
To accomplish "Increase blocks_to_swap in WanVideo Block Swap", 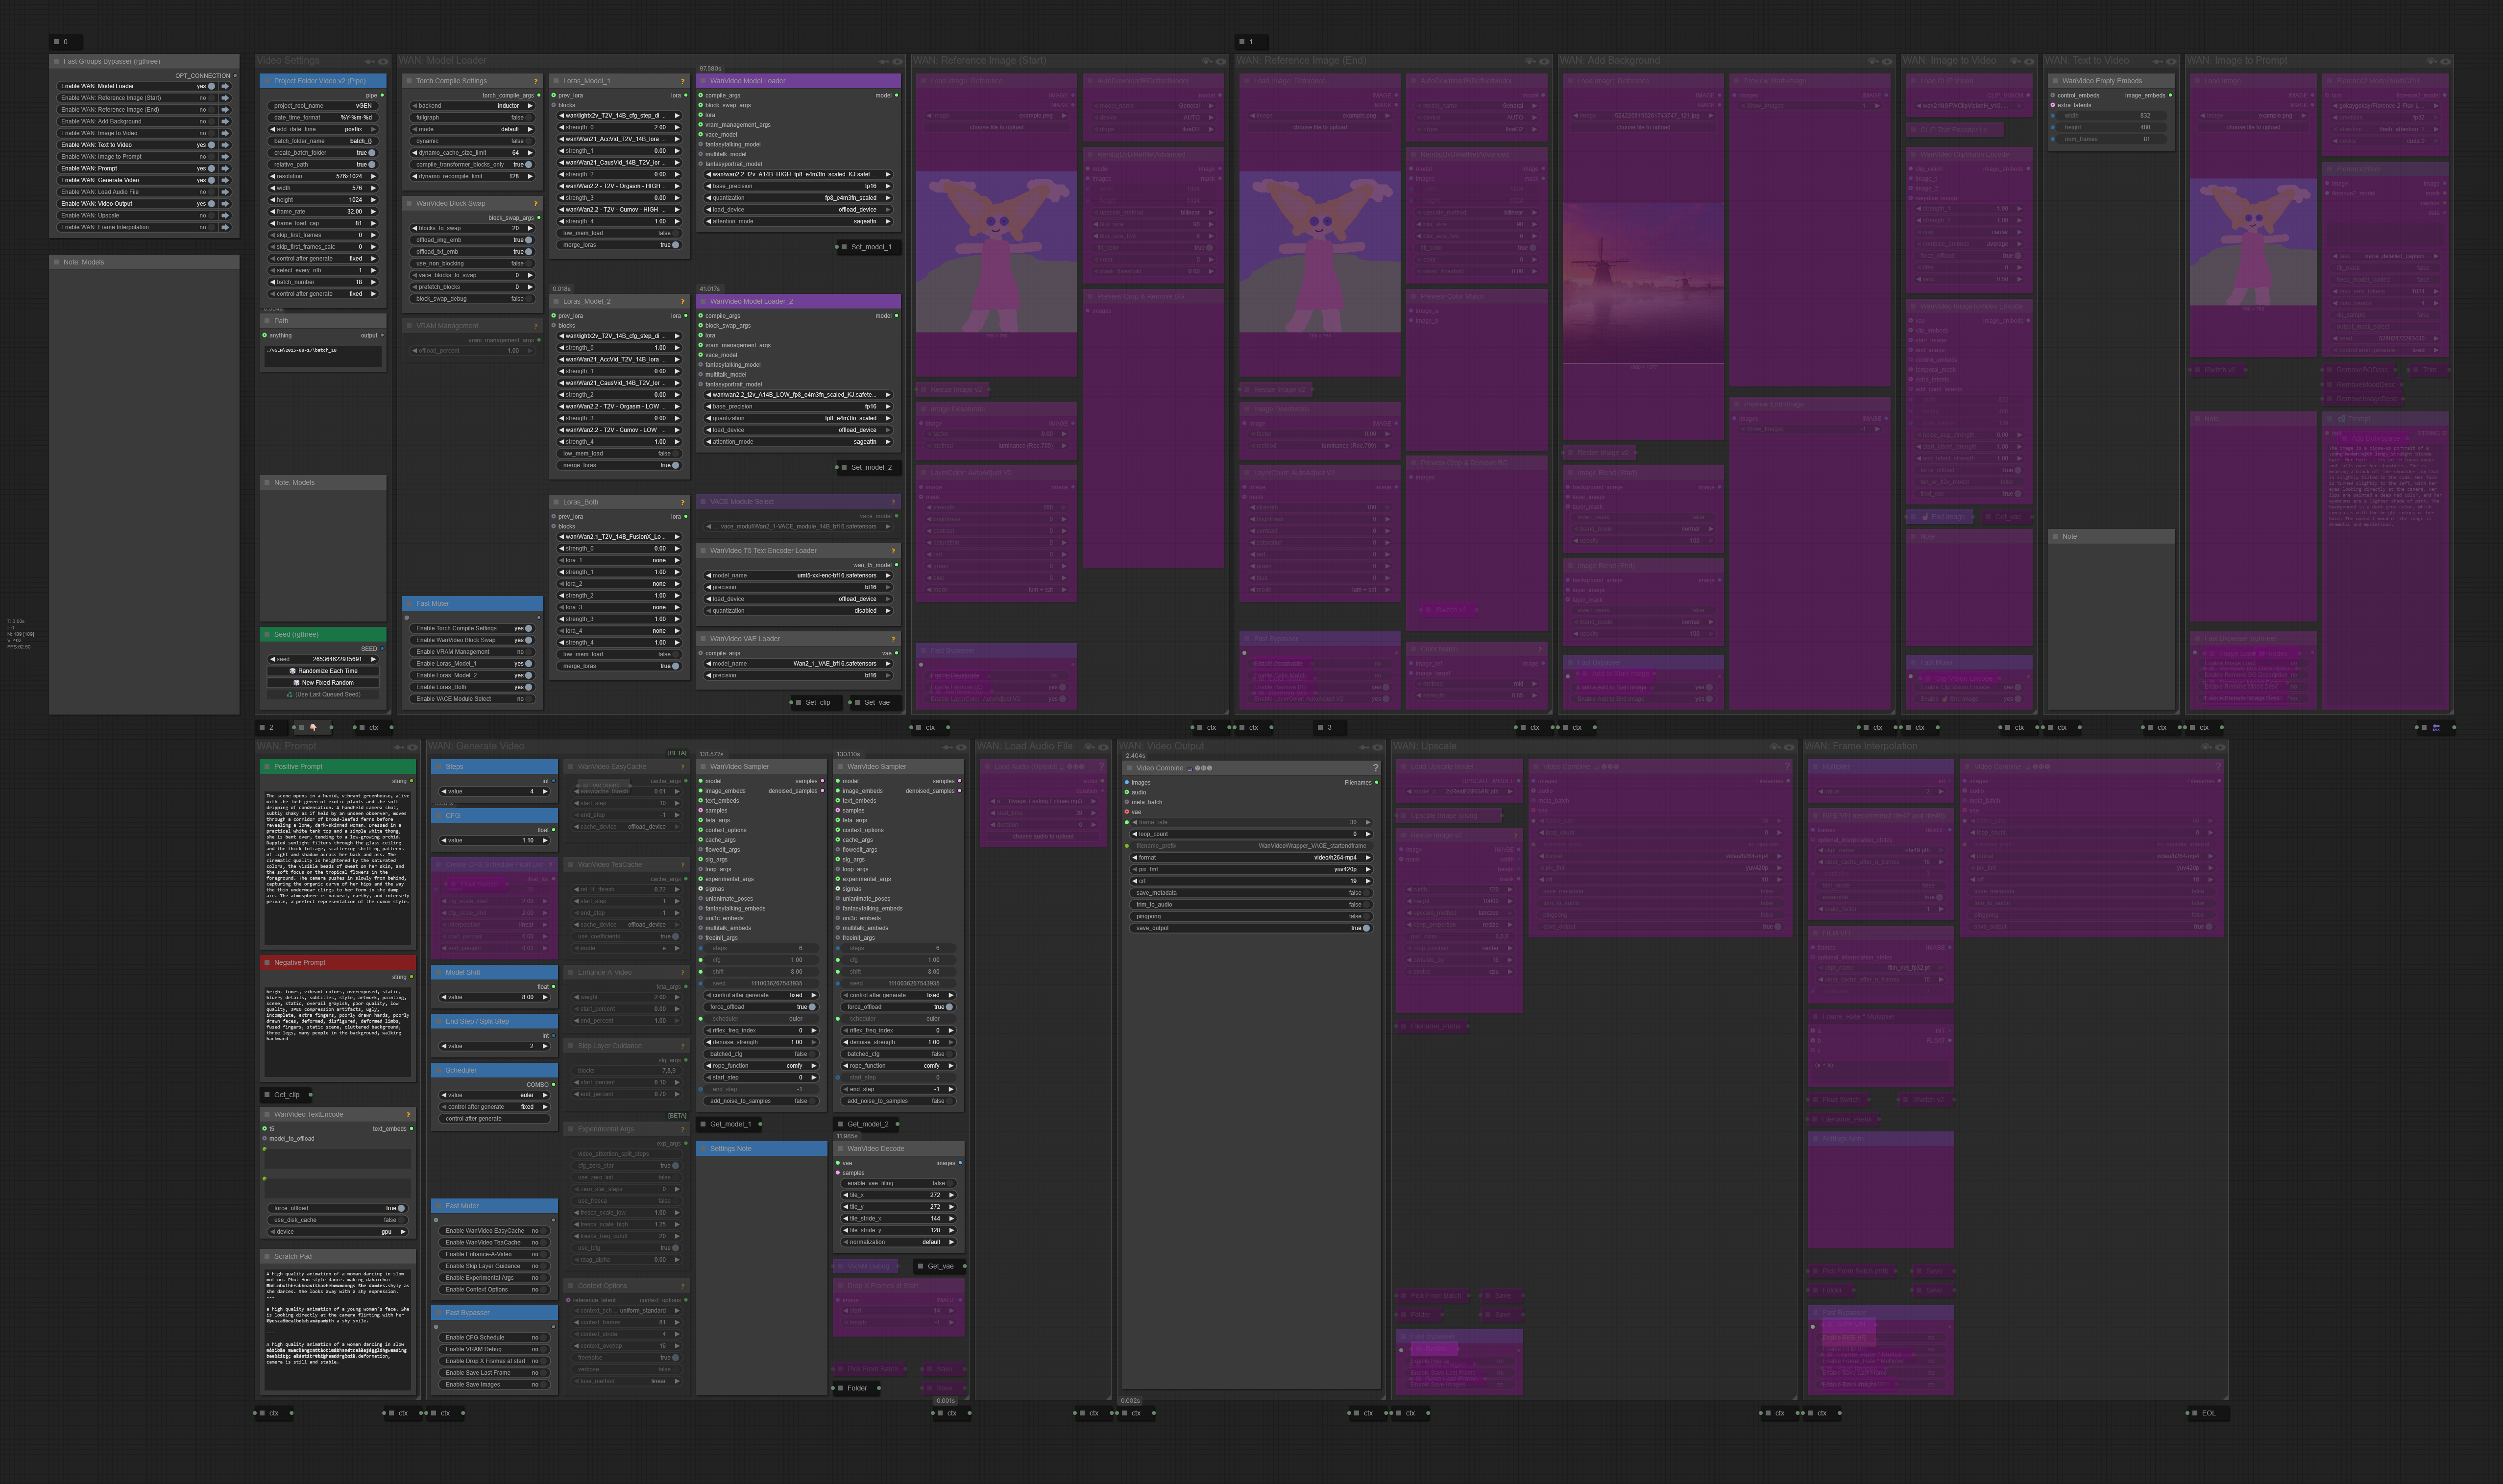I will (529, 228).
